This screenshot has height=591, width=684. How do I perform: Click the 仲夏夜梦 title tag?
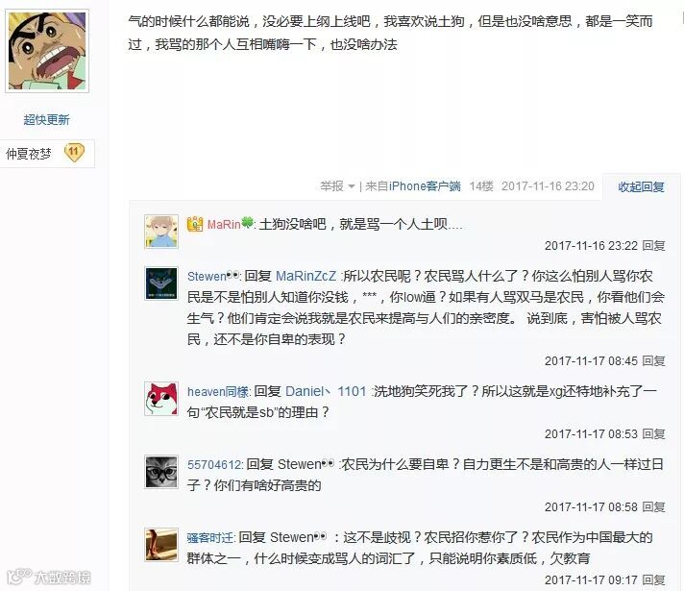[29, 154]
